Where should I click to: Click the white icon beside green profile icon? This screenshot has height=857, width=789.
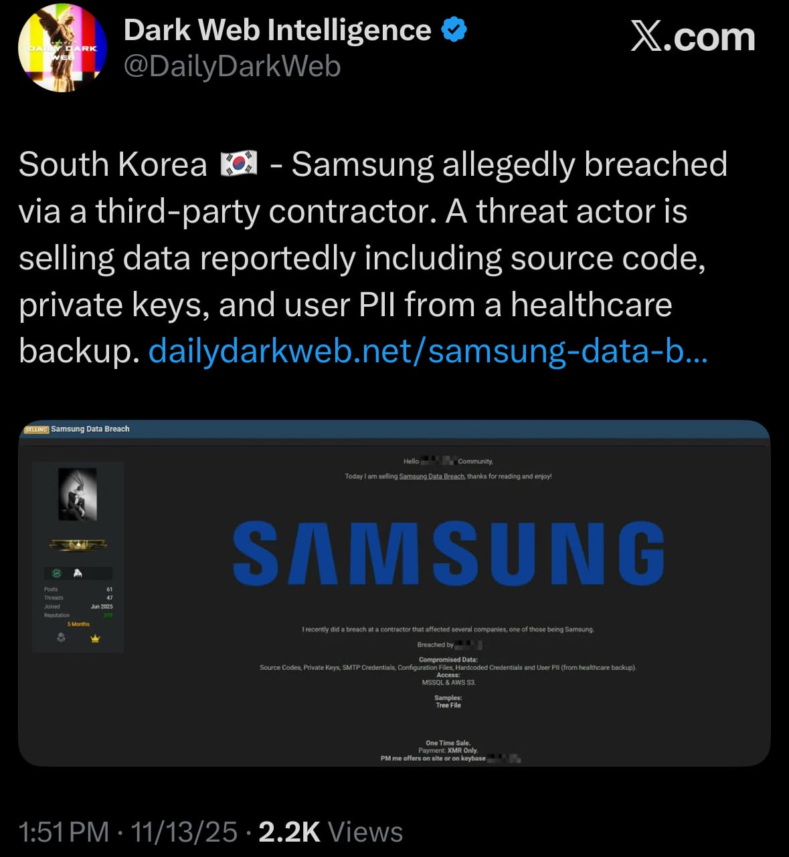[x=78, y=574]
